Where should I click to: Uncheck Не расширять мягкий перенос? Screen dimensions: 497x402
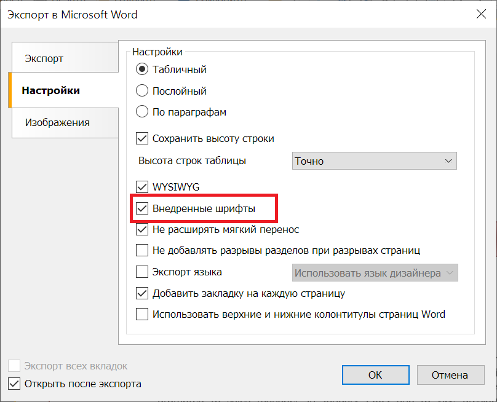pyautogui.click(x=142, y=230)
